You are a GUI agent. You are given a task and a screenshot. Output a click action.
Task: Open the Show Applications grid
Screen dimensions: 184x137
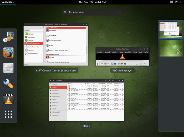[8, 114]
